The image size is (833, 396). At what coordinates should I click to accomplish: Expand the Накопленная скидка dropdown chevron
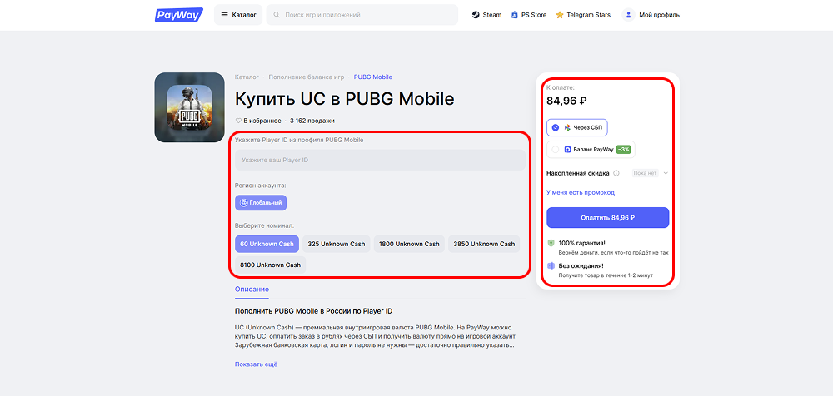[666, 173]
